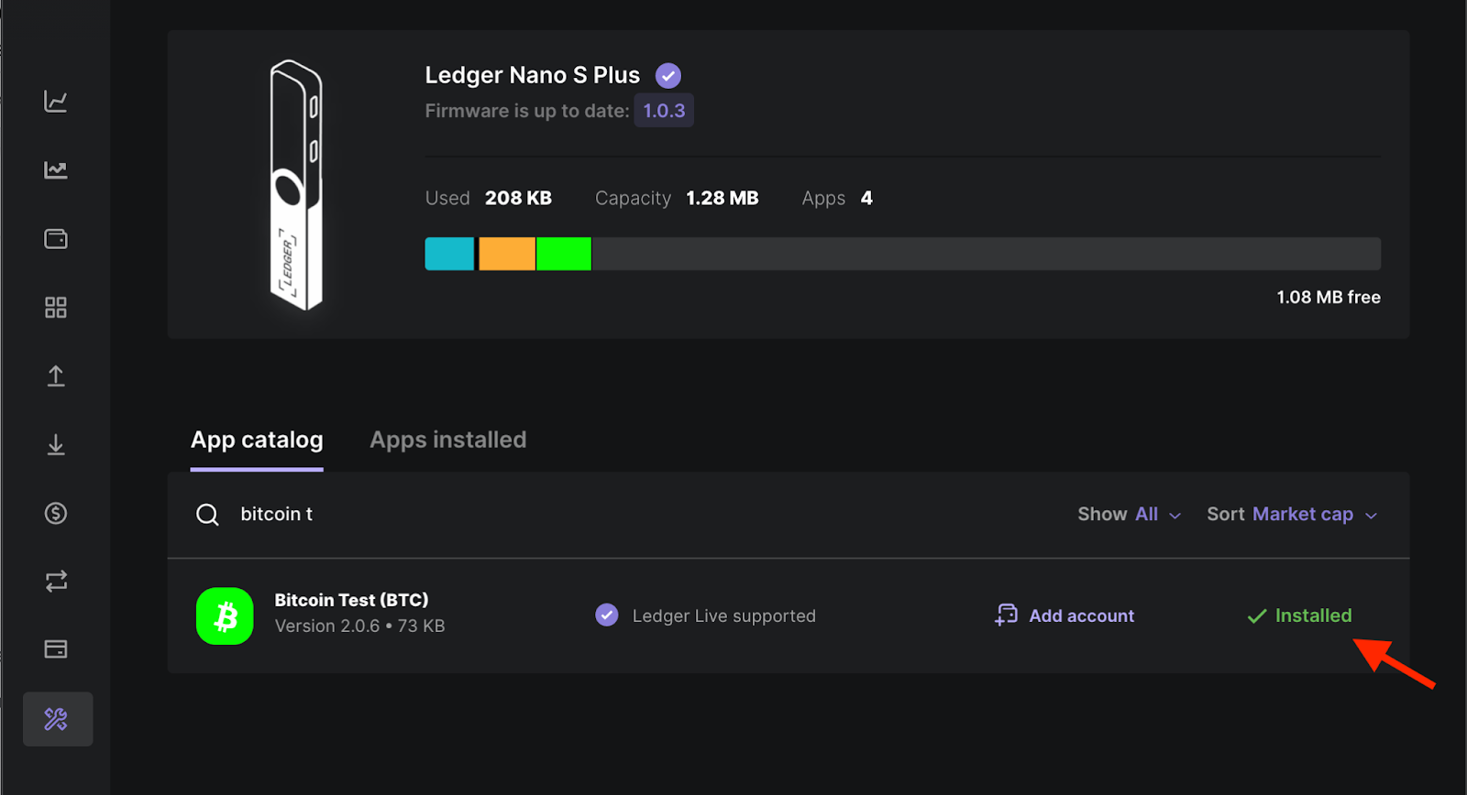
Task: Open the Card icon in sidebar
Action: click(x=56, y=649)
